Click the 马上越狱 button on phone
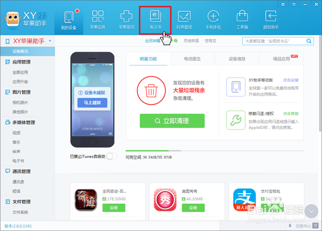The height and width of the screenshot is (231, 322). (x=92, y=103)
